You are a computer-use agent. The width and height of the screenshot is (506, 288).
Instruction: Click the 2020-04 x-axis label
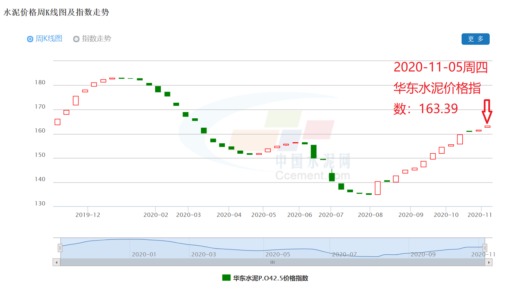coord(229,215)
